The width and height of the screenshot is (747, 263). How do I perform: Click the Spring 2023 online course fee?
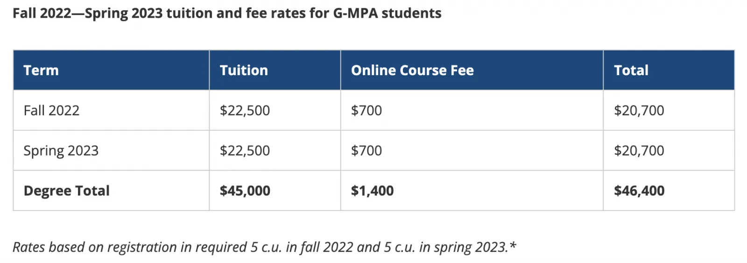pyautogui.click(x=366, y=151)
